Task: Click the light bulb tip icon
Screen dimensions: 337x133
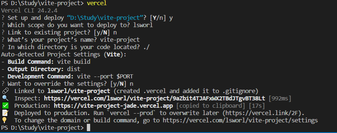Action: point(5,120)
